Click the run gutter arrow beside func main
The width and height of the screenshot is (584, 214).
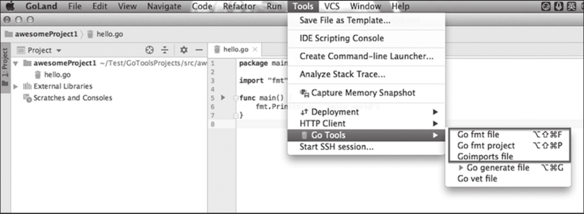[223, 98]
